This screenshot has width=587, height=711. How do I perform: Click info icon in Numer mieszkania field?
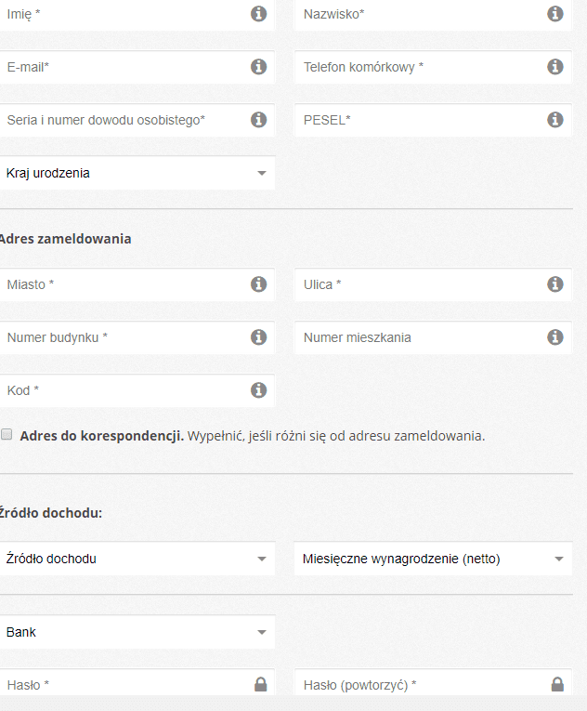(x=555, y=337)
